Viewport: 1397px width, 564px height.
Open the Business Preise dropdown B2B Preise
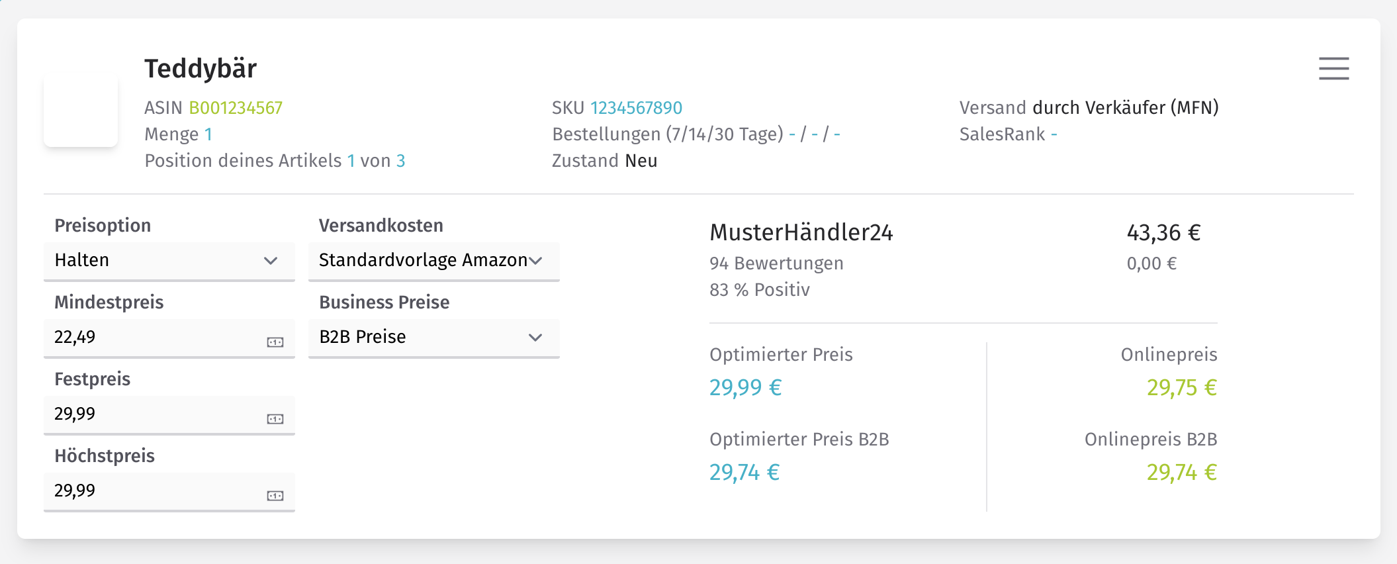[434, 338]
